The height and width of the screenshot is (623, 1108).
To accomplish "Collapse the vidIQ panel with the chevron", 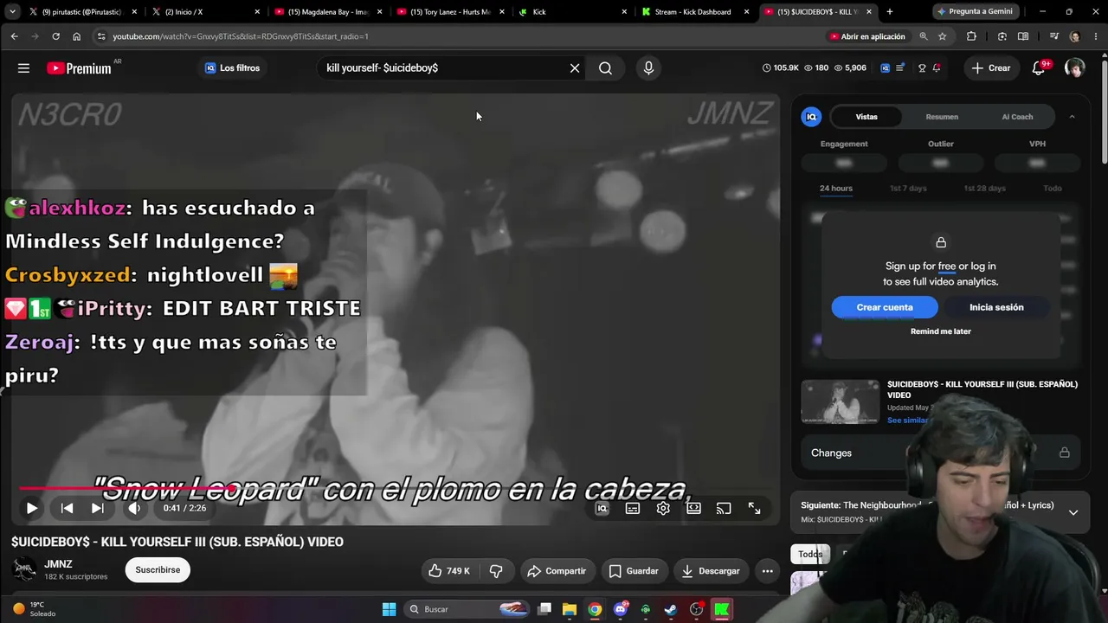I will pyautogui.click(x=1072, y=117).
